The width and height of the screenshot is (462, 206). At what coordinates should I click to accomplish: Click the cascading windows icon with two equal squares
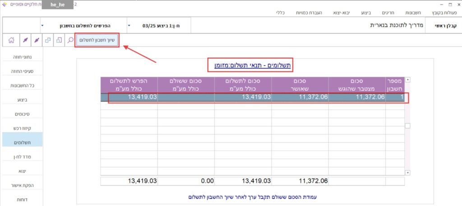(48, 40)
